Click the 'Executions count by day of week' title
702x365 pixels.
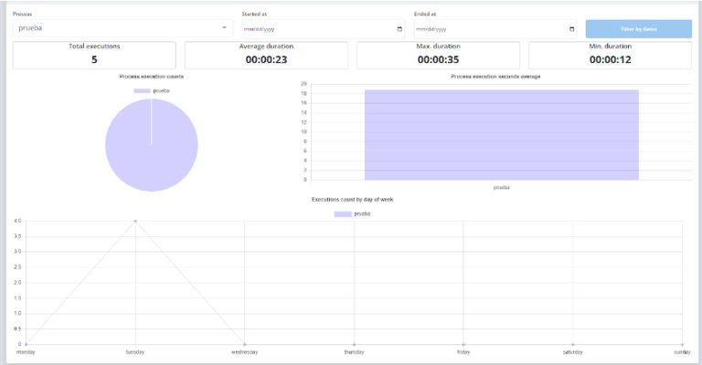point(352,200)
